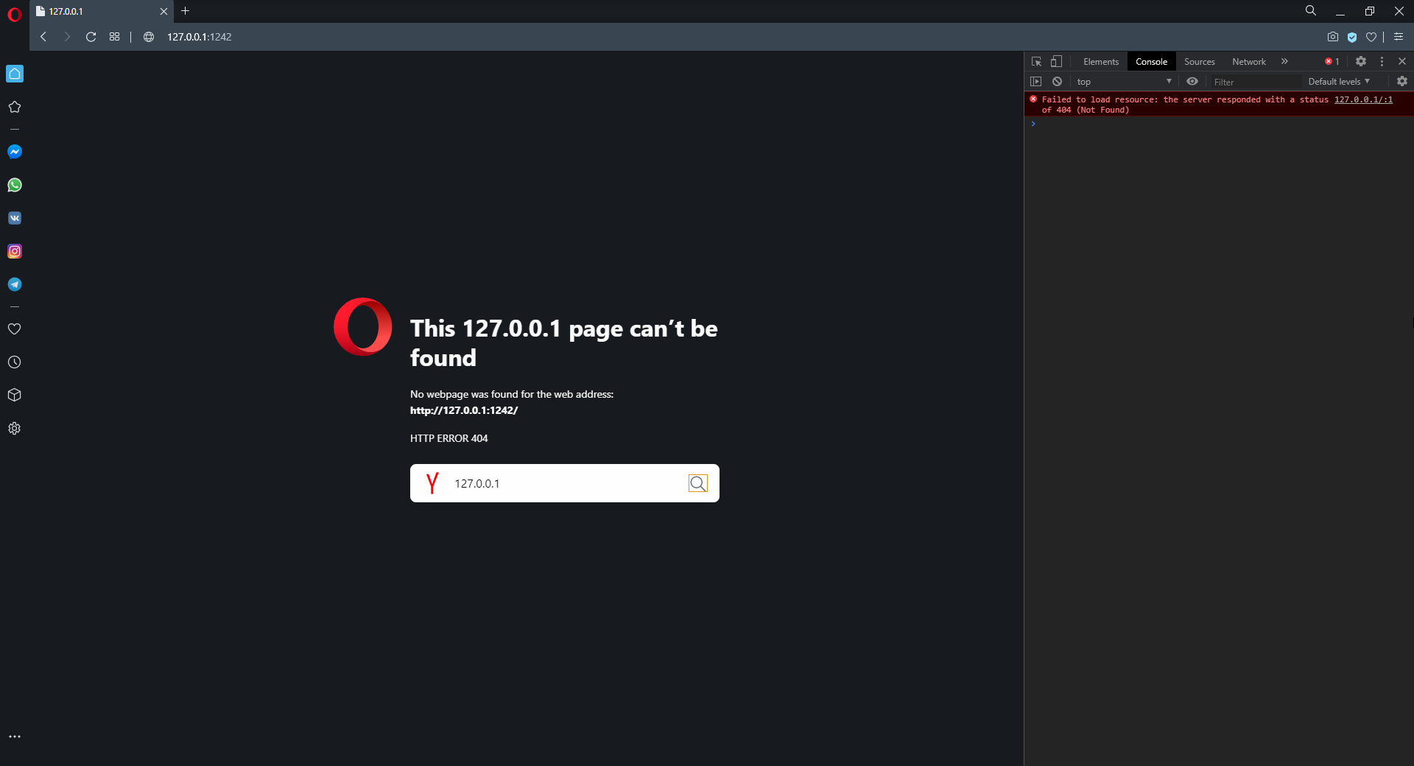Open browsing History from the sidebar

[x=15, y=362]
